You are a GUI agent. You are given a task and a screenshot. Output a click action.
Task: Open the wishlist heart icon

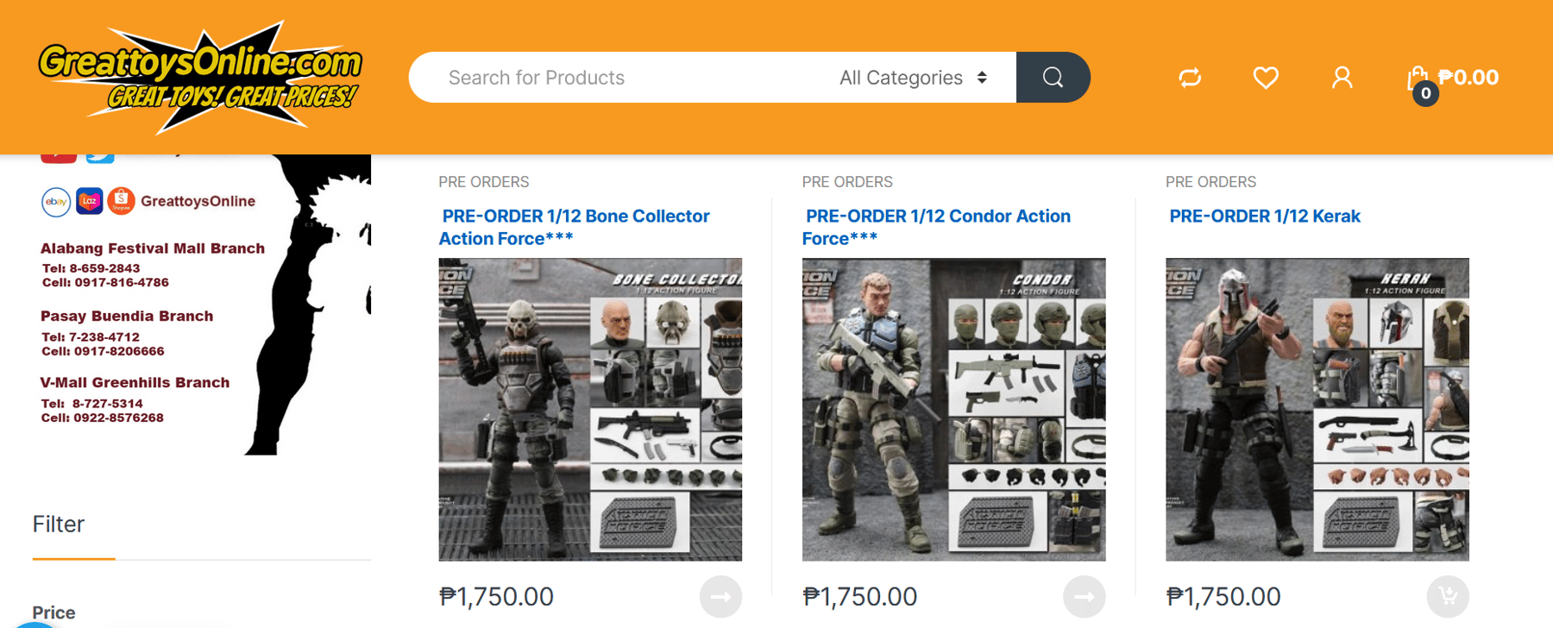pos(1265,78)
